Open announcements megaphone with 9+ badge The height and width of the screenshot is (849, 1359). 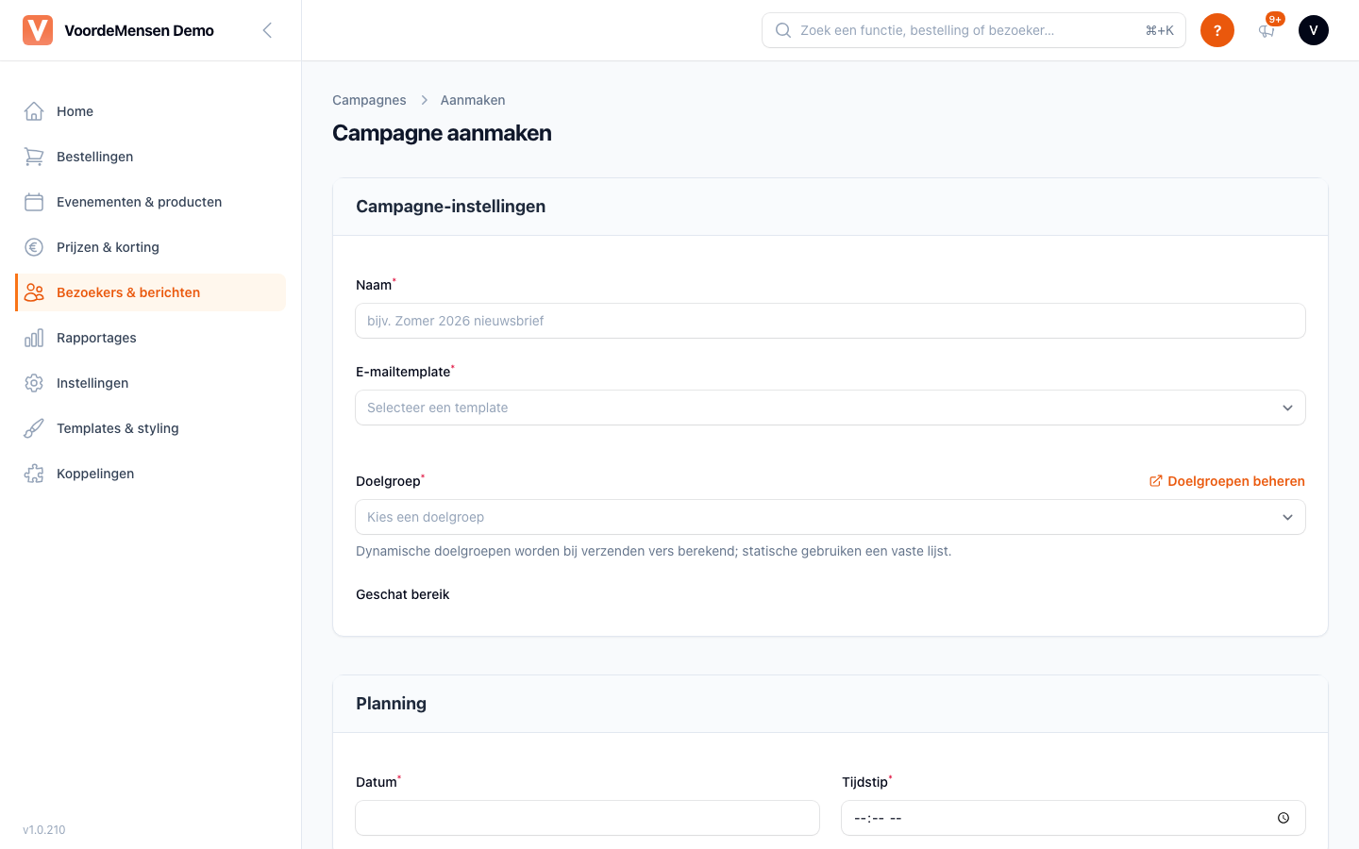1267,30
